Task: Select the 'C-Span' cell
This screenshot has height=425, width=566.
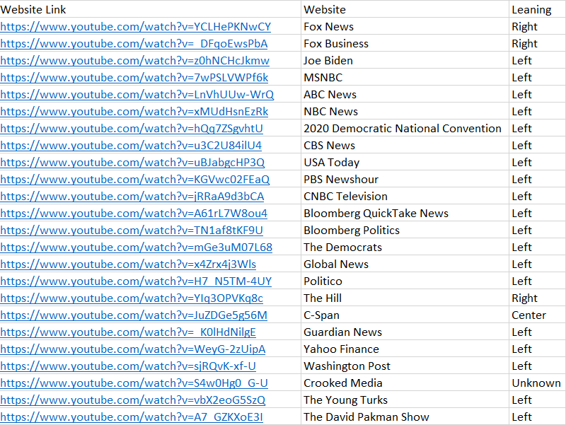Action: point(405,315)
